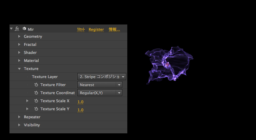Viewport: 256px width, 140px height.
Task: Expand the Material group
Action: click(19, 61)
